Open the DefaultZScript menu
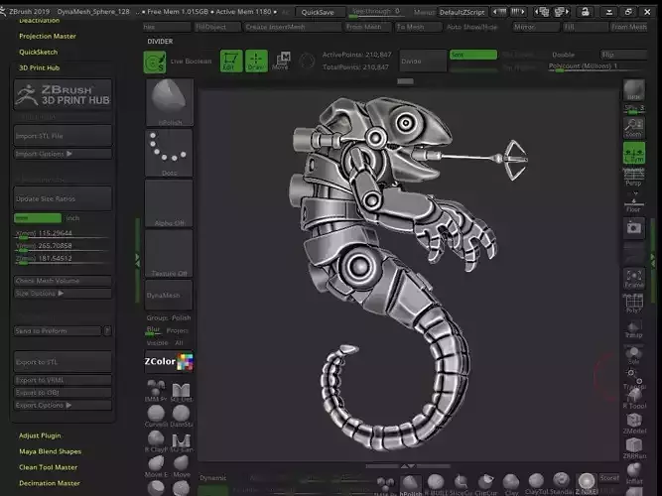The image size is (662, 496). coord(462,12)
